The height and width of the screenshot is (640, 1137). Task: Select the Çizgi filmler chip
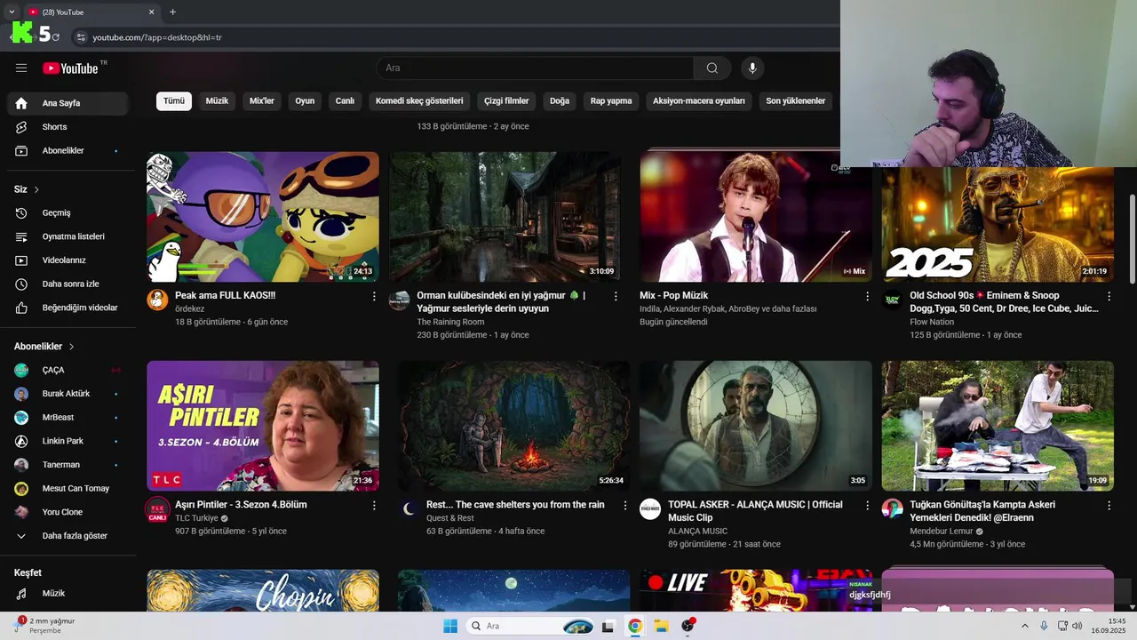506,101
